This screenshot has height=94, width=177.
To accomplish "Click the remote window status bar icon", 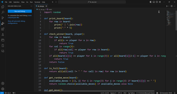I will pyautogui.click(x=2, y=93).
